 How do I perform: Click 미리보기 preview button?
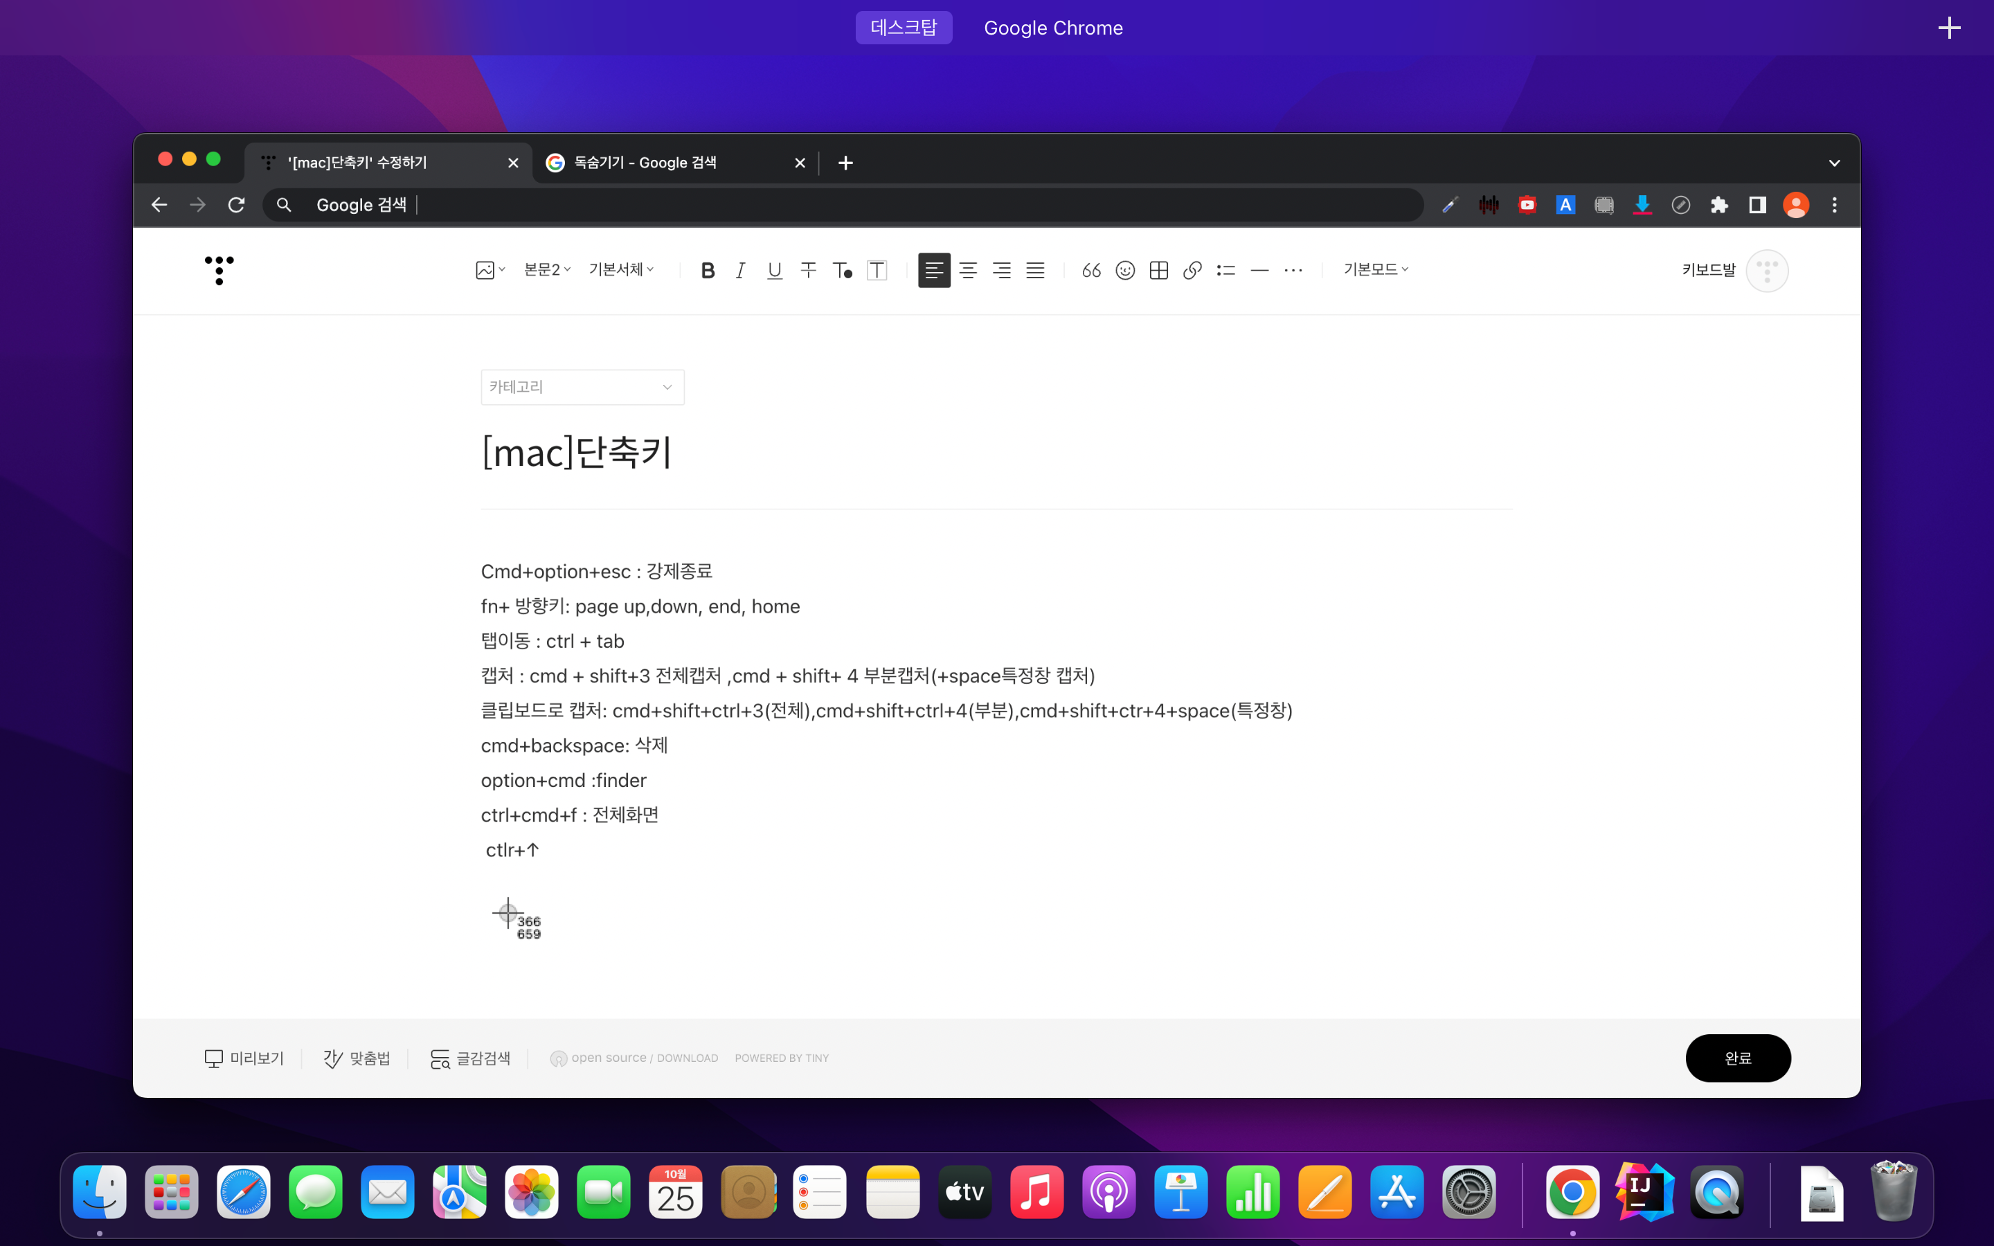click(x=244, y=1058)
